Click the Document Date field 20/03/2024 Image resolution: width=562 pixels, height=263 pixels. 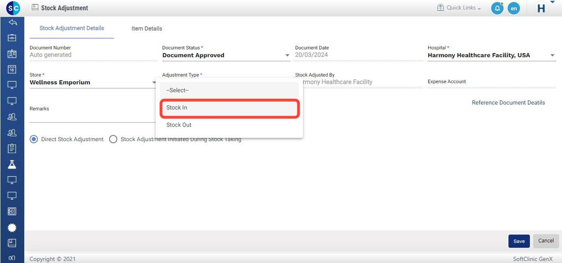pyautogui.click(x=359, y=55)
